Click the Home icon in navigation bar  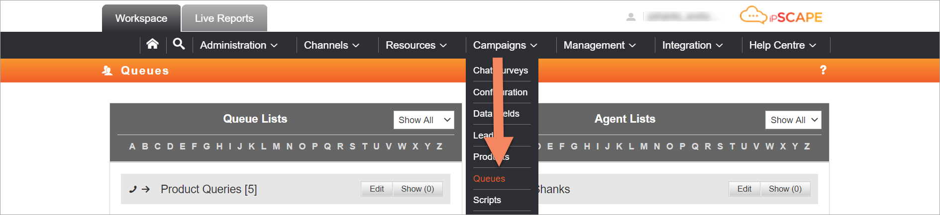coord(153,44)
